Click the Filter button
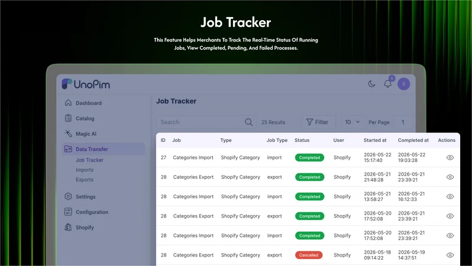 [x=317, y=122]
